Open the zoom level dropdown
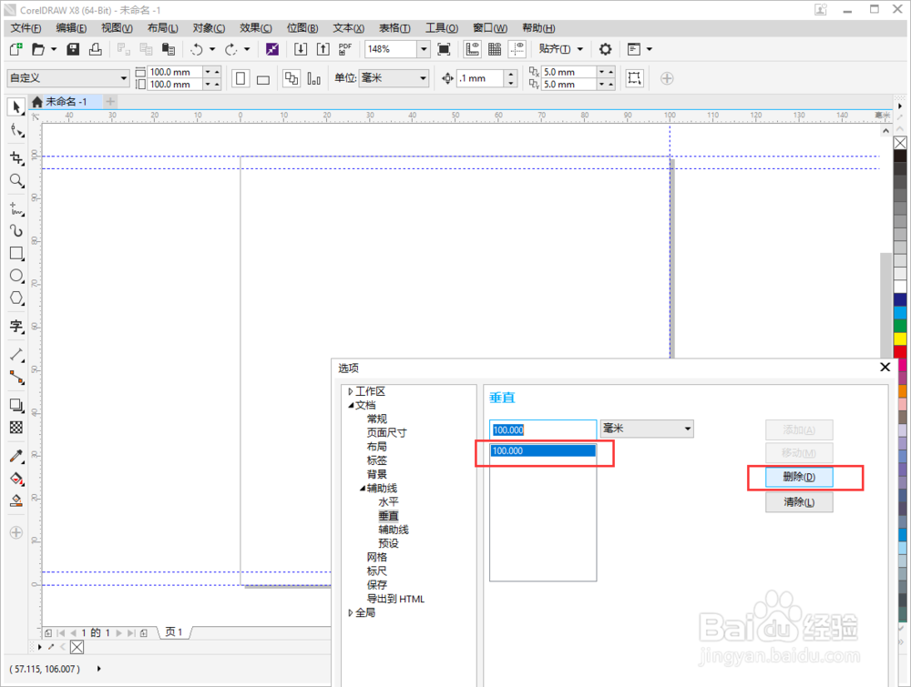911x687 pixels. [x=424, y=49]
